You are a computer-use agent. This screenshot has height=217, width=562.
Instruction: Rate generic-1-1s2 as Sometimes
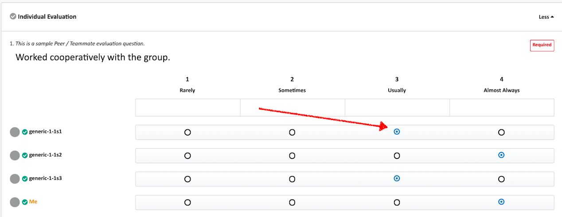tap(292, 156)
